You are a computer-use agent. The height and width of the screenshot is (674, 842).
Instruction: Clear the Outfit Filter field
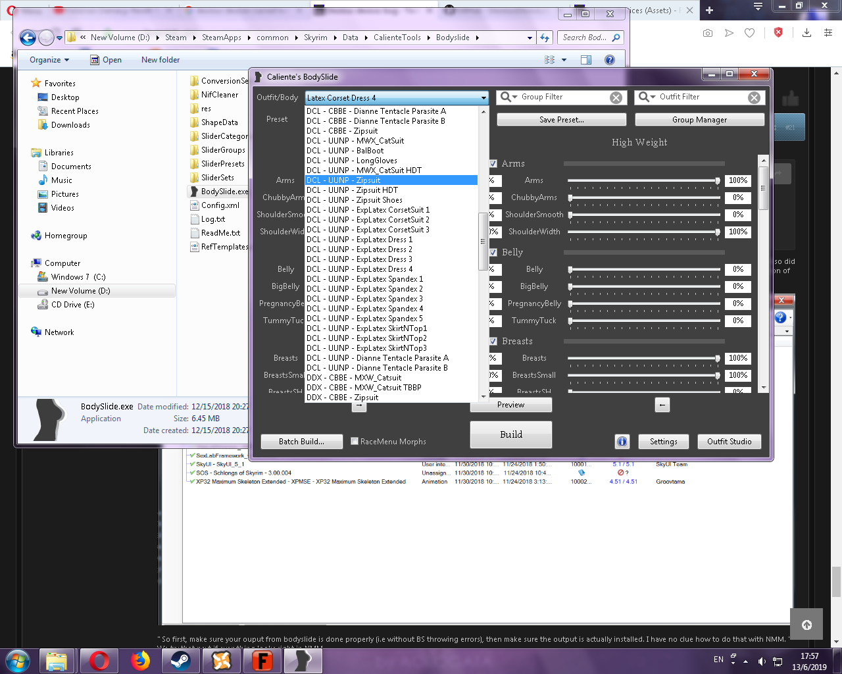pyautogui.click(x=754, y=97)
